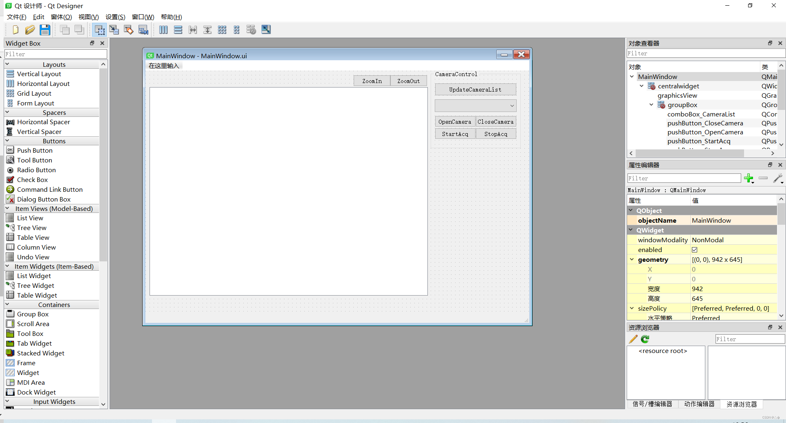
Task: Open the Edit menu
Action: 39,17
